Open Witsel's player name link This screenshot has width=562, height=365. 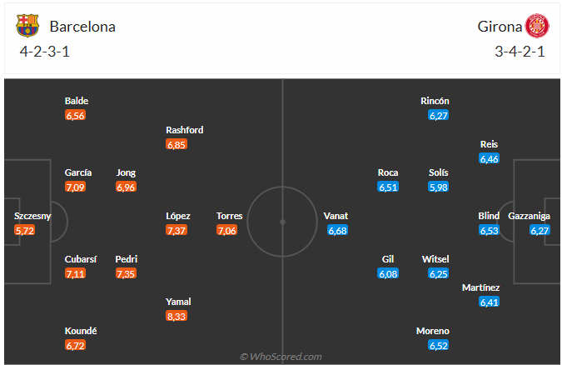(435, 259)
